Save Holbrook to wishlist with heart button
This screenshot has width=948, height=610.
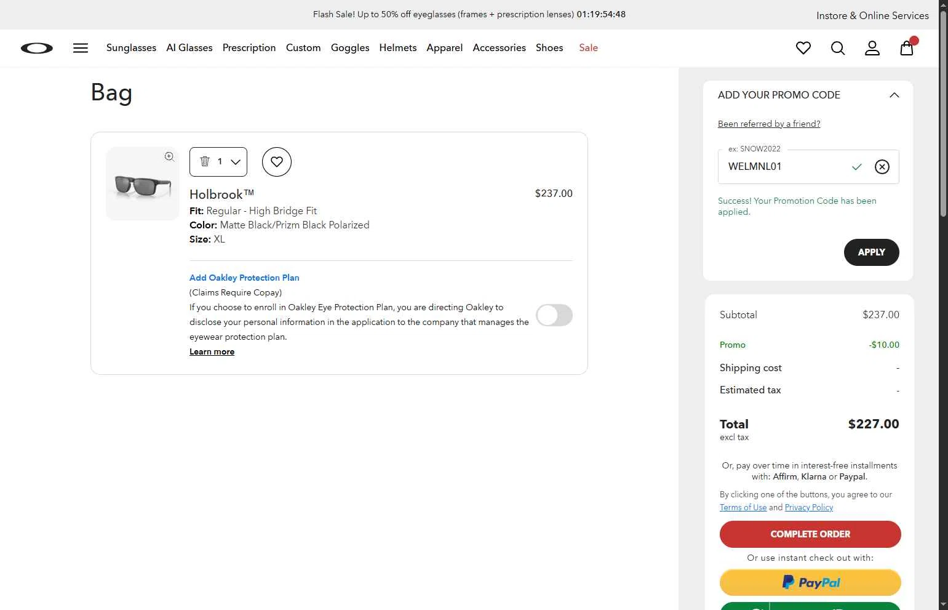pyautogui.click(x=277, y=162)
